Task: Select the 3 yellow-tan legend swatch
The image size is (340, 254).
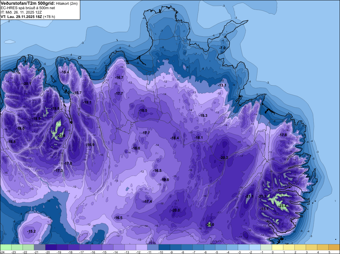Action: point(311,247)
